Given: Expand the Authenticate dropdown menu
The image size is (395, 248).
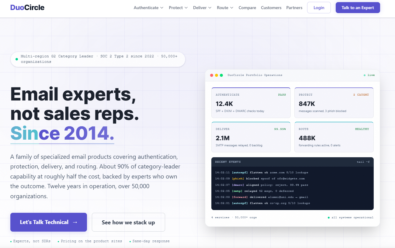Looking at the screenshot, I should [x=148, y=8].
